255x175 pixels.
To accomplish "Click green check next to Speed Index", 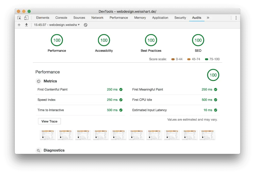I will pyautogui.click(x=121, y=100).
